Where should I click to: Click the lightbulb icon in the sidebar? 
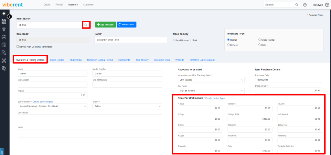coord(4,29)
